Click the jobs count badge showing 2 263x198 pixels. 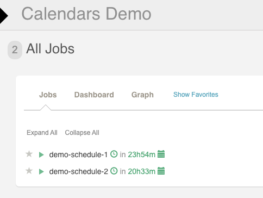tap(15, 50)
